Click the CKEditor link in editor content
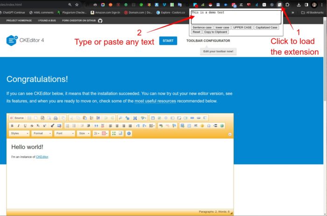Image resolution: width=327 pixels, height=216 pixels. (x=42, y=157)
